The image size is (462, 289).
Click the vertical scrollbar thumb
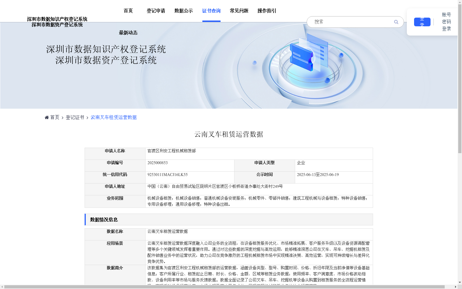click(x=460, y=79)
